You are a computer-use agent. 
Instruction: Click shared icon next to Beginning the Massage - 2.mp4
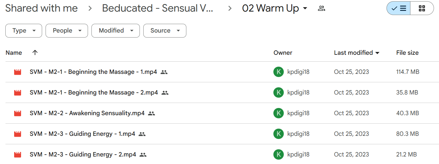165,93
